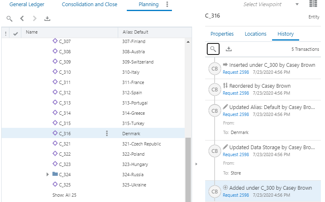
Task: Search the History transactions
Action: (213, 49)
